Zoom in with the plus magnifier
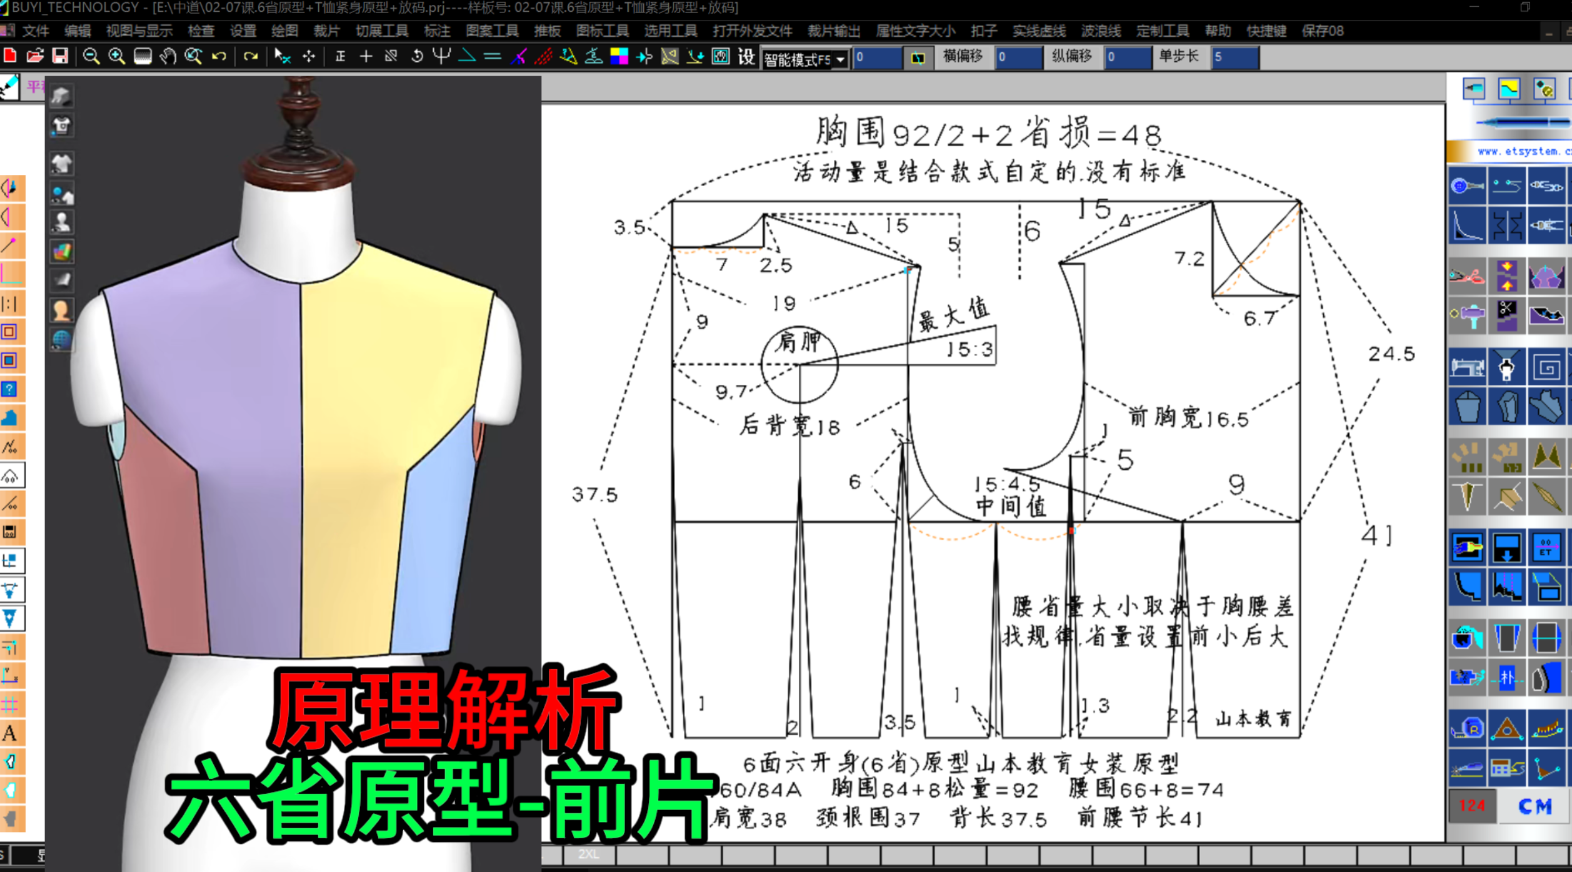 coord(117,57)
